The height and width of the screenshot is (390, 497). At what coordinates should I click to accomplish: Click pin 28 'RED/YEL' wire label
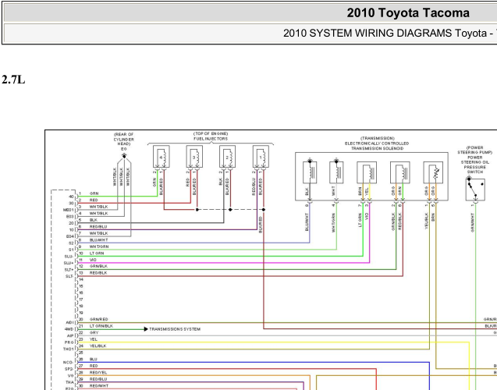coord(98,373)
